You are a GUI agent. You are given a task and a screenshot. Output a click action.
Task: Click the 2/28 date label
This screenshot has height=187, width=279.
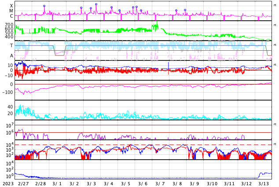point(40,184)
